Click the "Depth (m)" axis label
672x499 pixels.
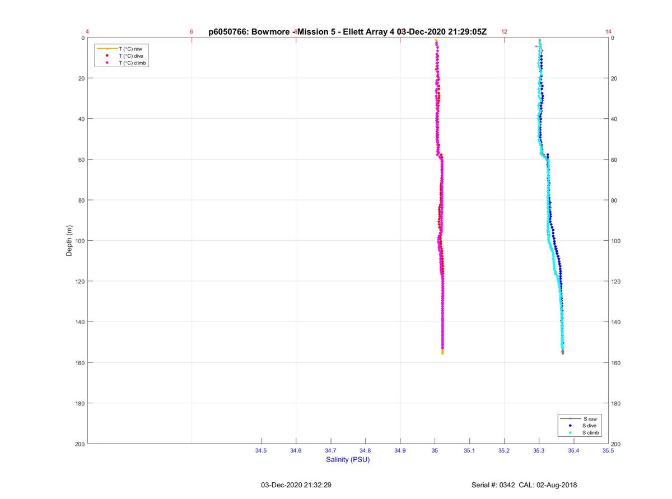point(69,241)
